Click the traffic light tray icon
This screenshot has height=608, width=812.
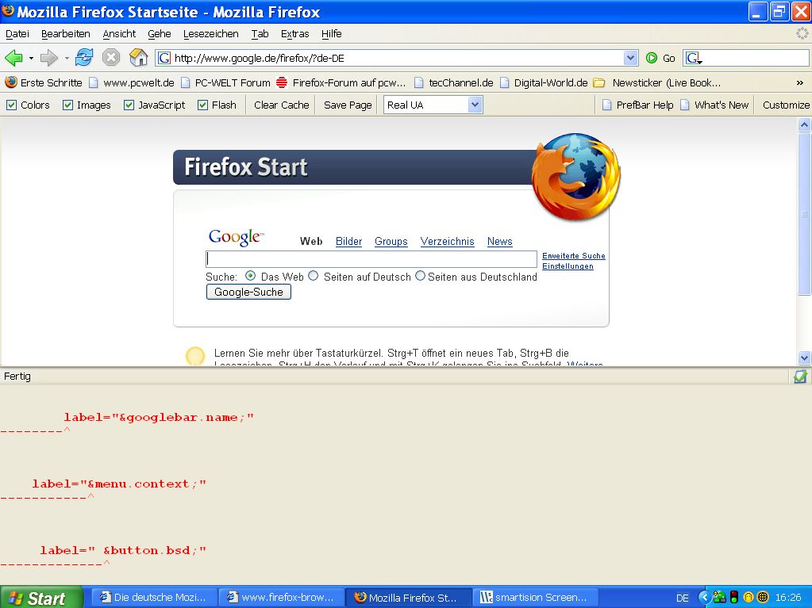(733, 597)
